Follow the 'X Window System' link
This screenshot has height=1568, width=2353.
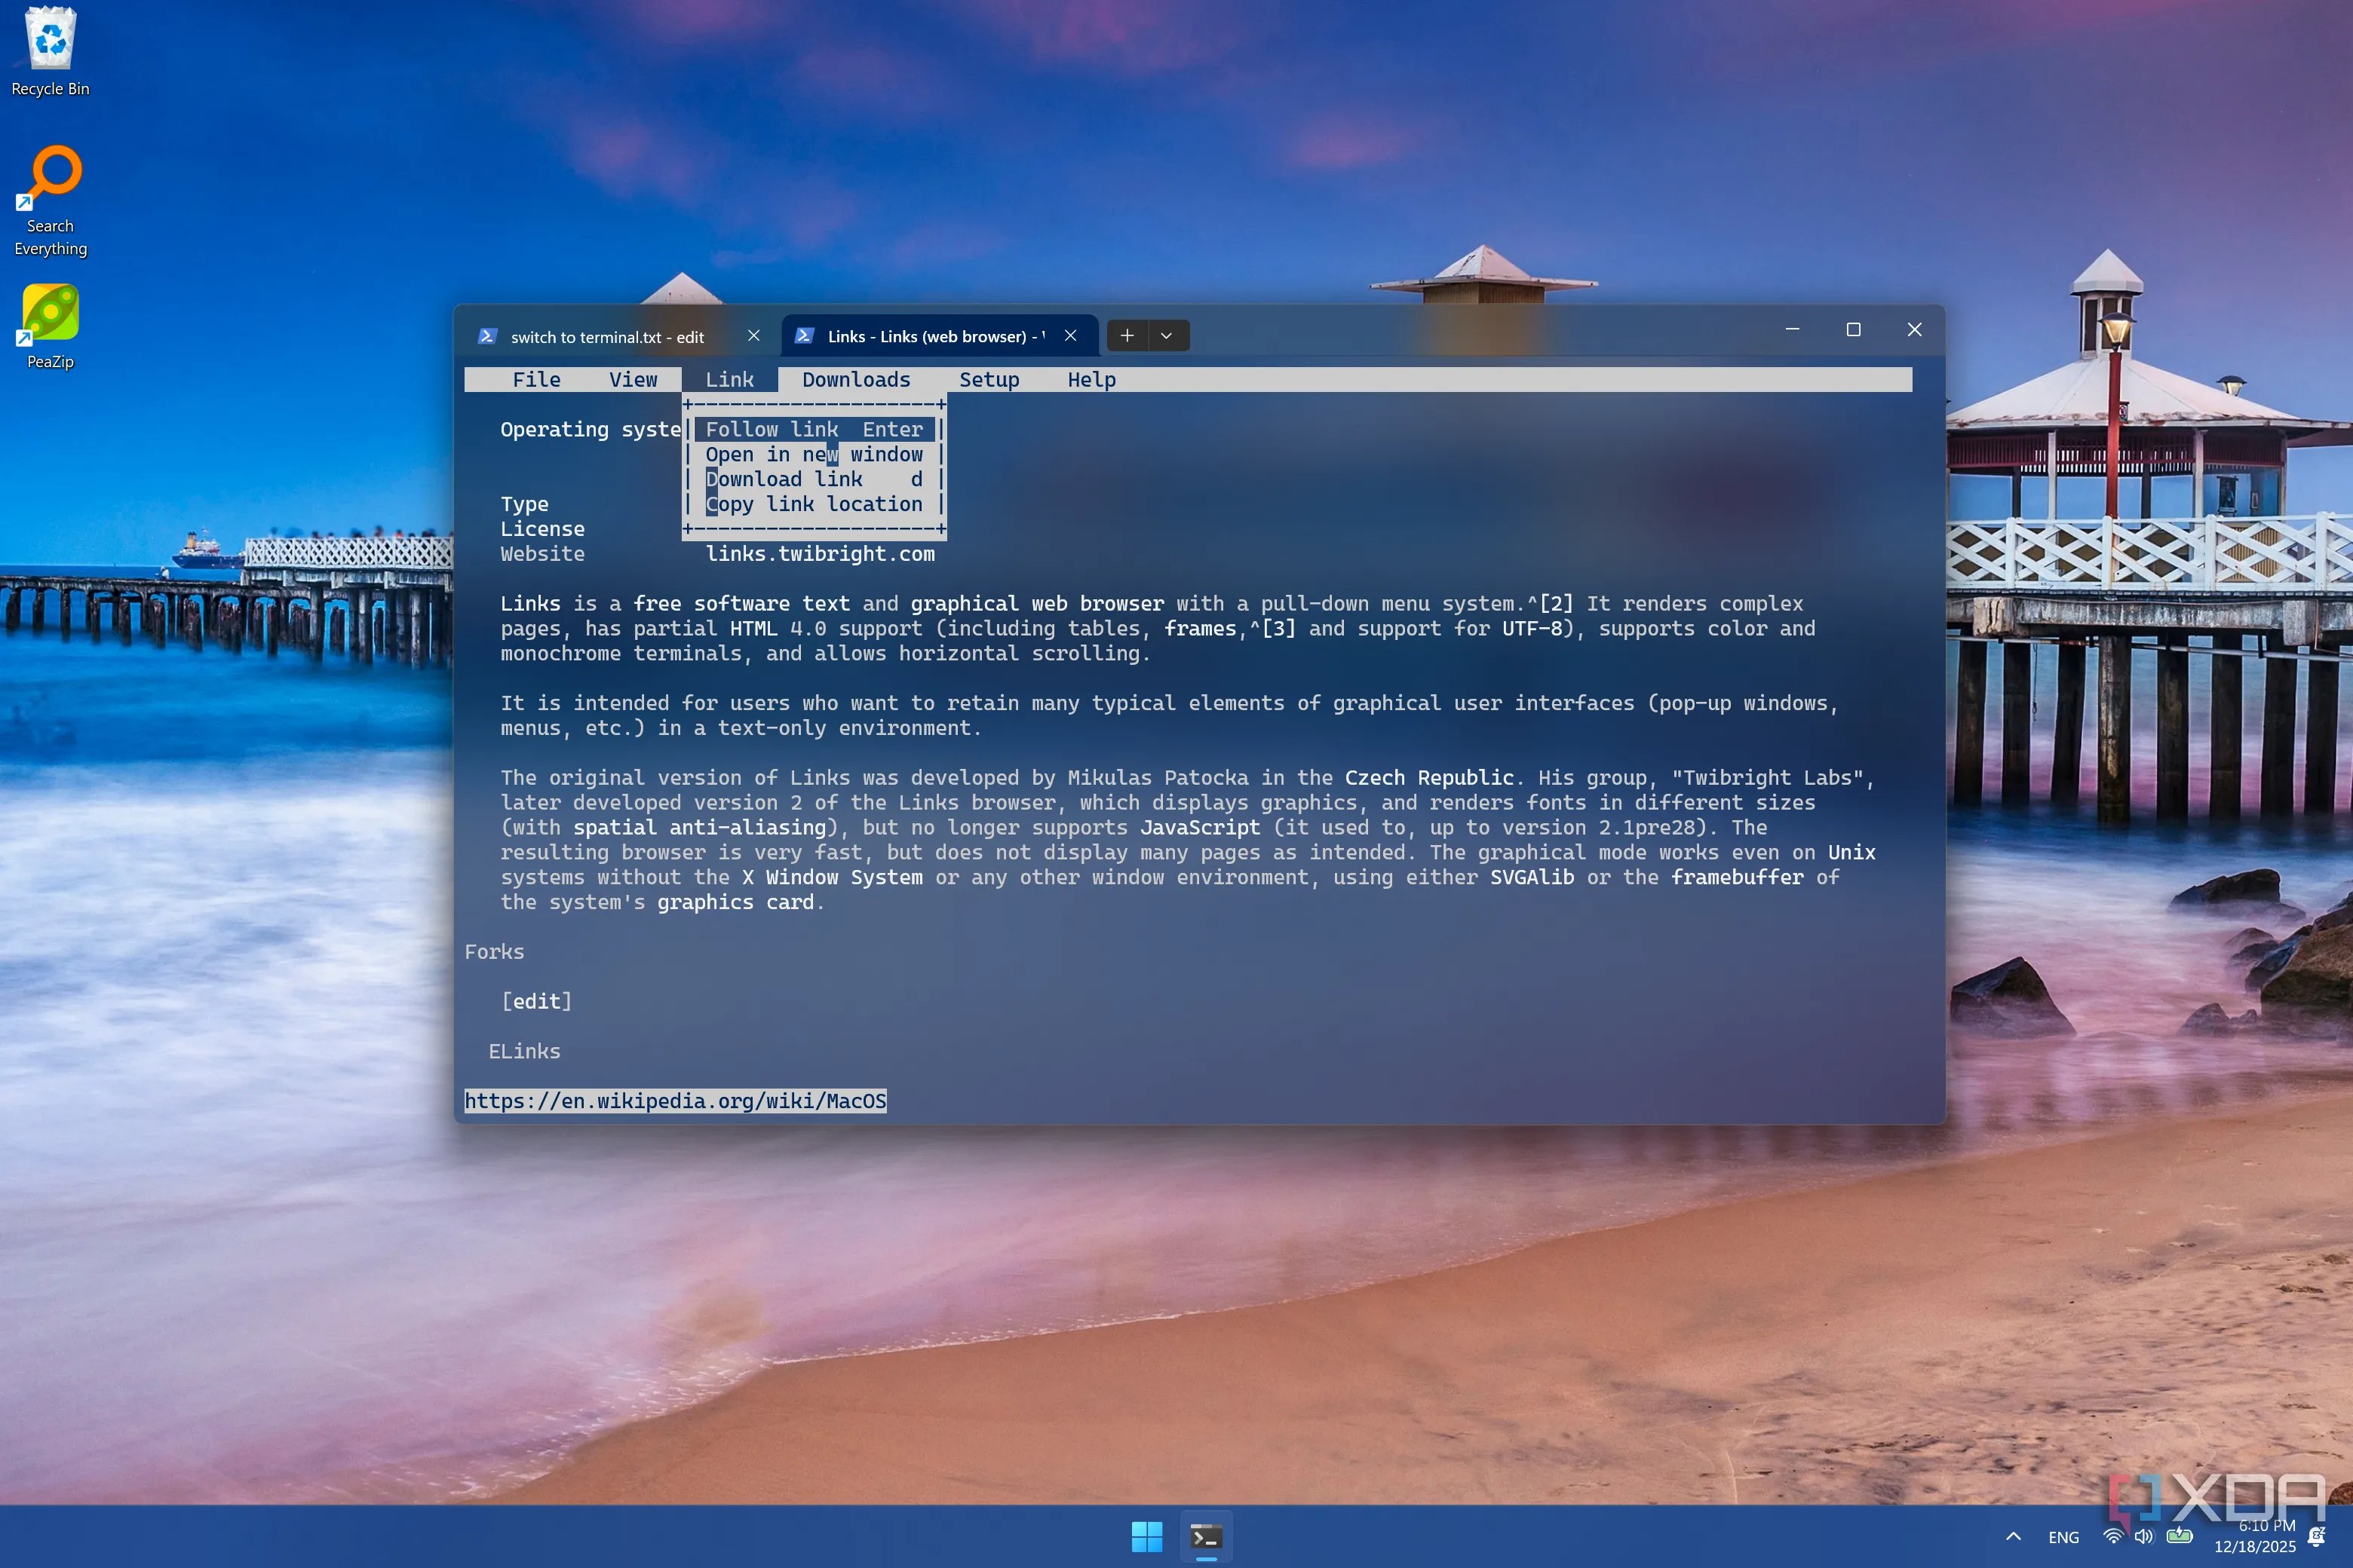tap(833, 878)
